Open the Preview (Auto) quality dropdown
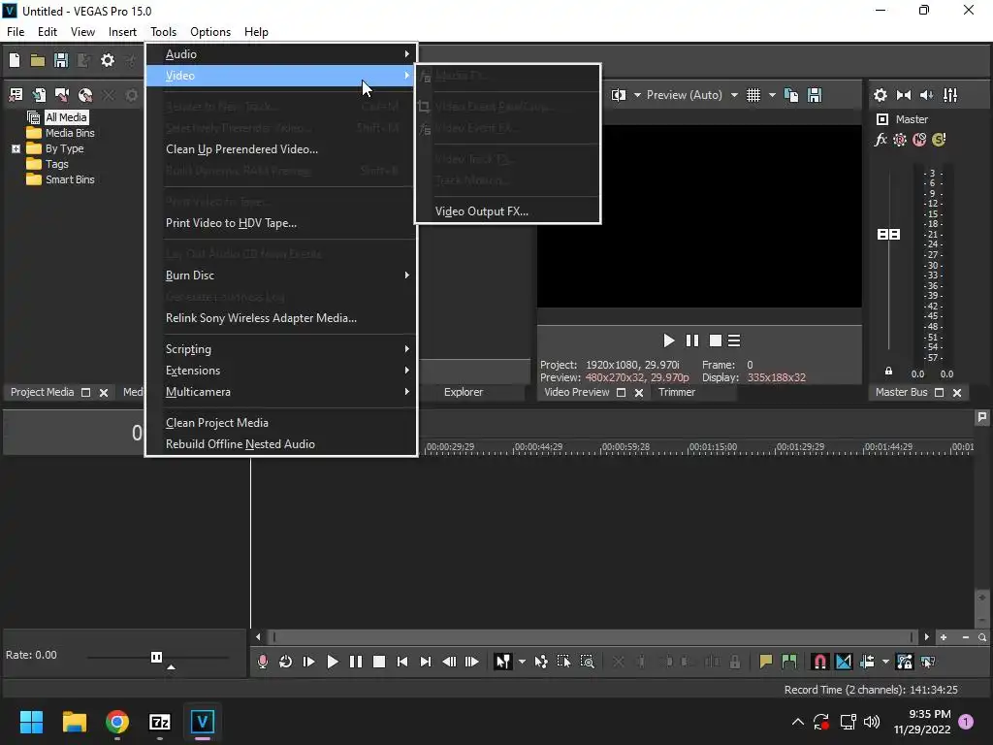Image resolution: width=993 pixels, height=745 pixels. point(734,95)
